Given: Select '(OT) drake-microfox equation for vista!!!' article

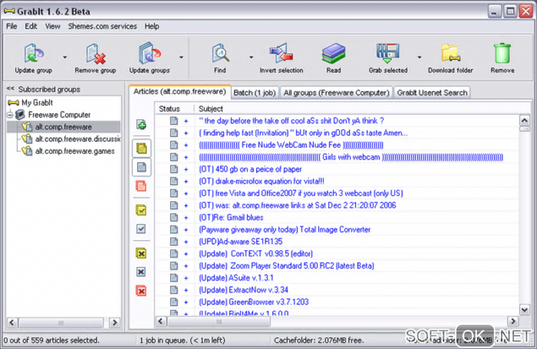Looking at the screenshot, I should [x=262, y=181].
